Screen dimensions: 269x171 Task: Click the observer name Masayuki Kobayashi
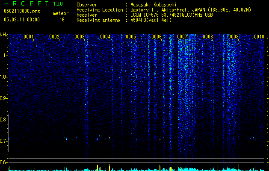tap(153, 5)
